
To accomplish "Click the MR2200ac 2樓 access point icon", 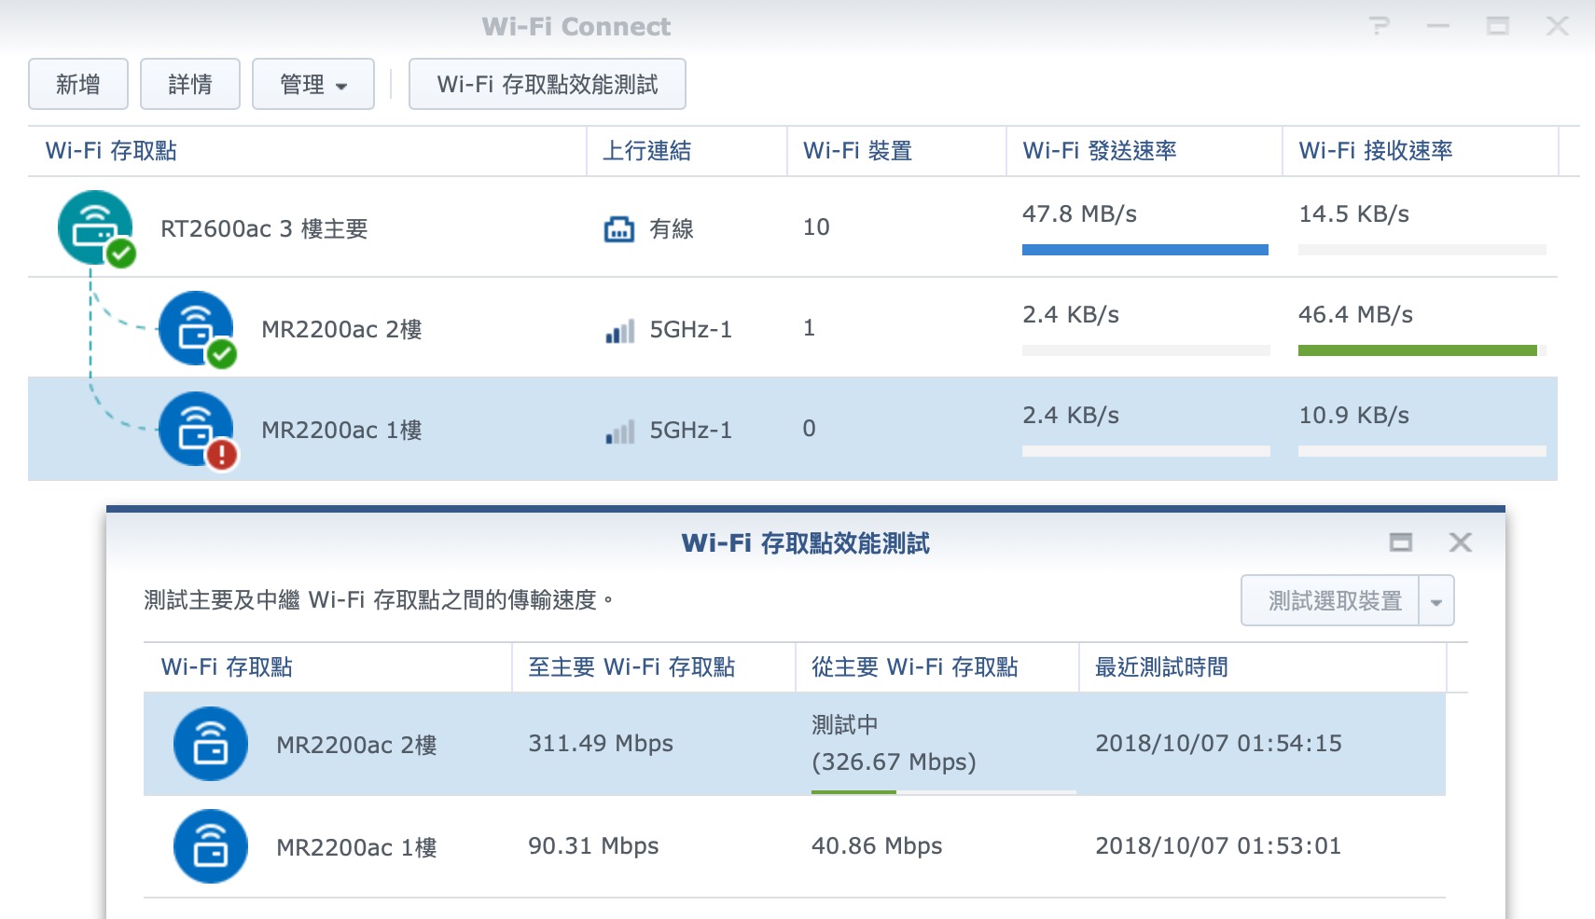I will [196, 328].
